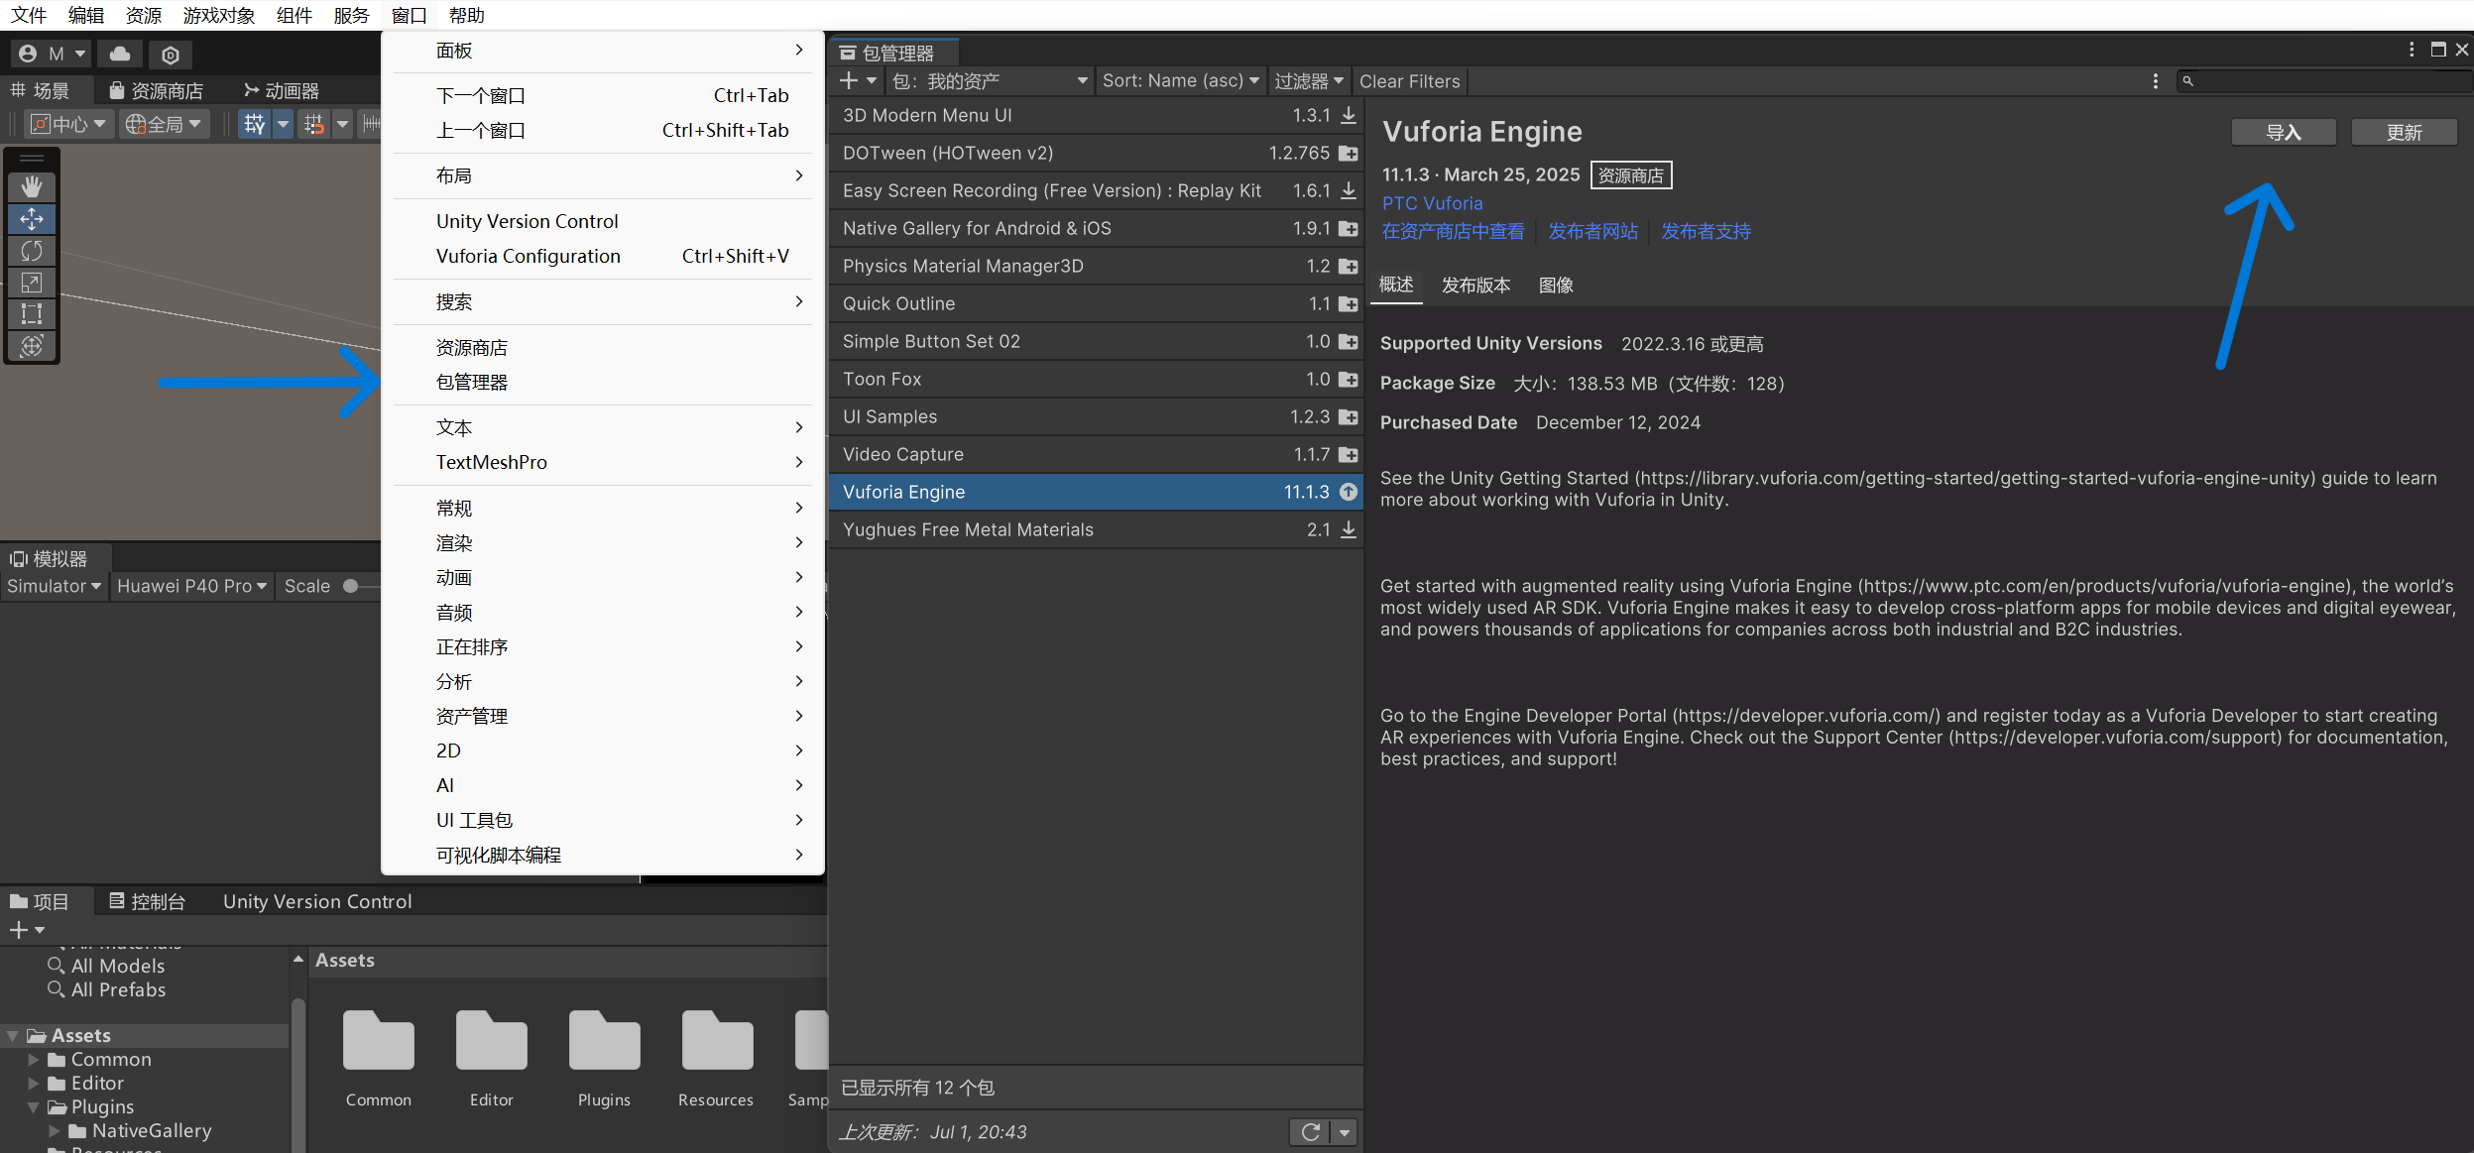Select the Rotate tool
Viewport: 2474px width, 1153px height.
coord(32,251)
